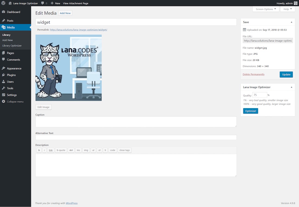Open comments bubble icon in admin bar
The height and width of the screenshot is (207, 299).
(42, 3)
